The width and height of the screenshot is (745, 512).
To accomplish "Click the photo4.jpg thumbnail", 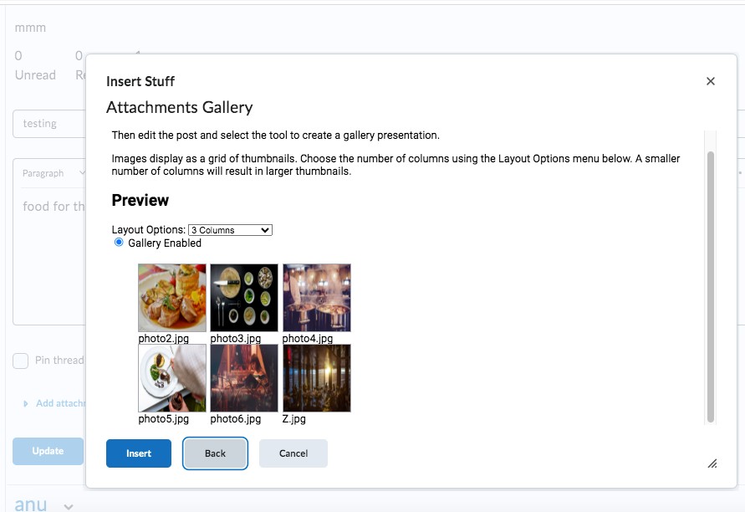I will (x=317, y=298).
